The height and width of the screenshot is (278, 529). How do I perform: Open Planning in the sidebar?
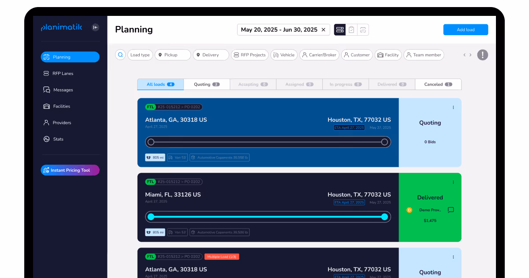pos(70,57)
